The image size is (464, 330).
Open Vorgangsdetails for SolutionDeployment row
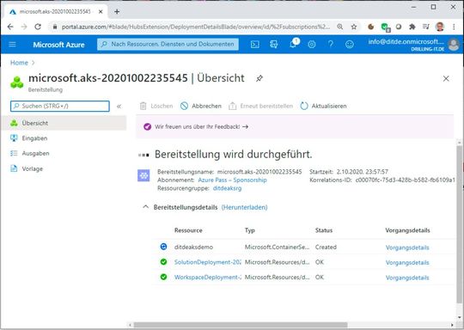pyautogui.click(x=407, y=262)
